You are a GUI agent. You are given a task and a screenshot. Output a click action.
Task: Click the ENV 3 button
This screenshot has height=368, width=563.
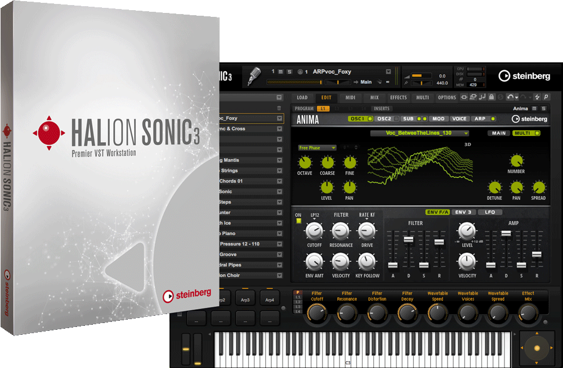click(463, 212)
